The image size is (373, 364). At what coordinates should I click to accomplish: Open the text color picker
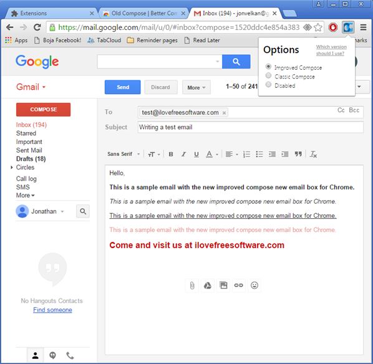[x=211, y=155]
